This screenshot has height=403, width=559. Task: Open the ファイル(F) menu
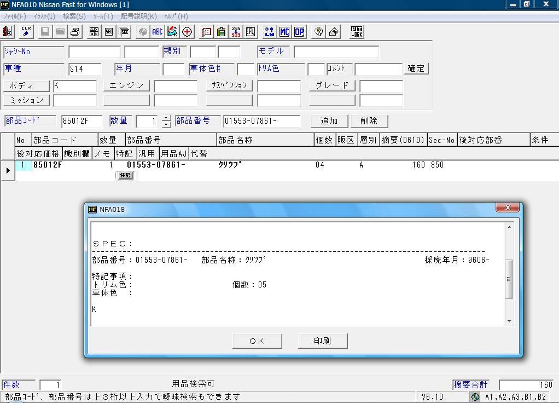point(15,16)
